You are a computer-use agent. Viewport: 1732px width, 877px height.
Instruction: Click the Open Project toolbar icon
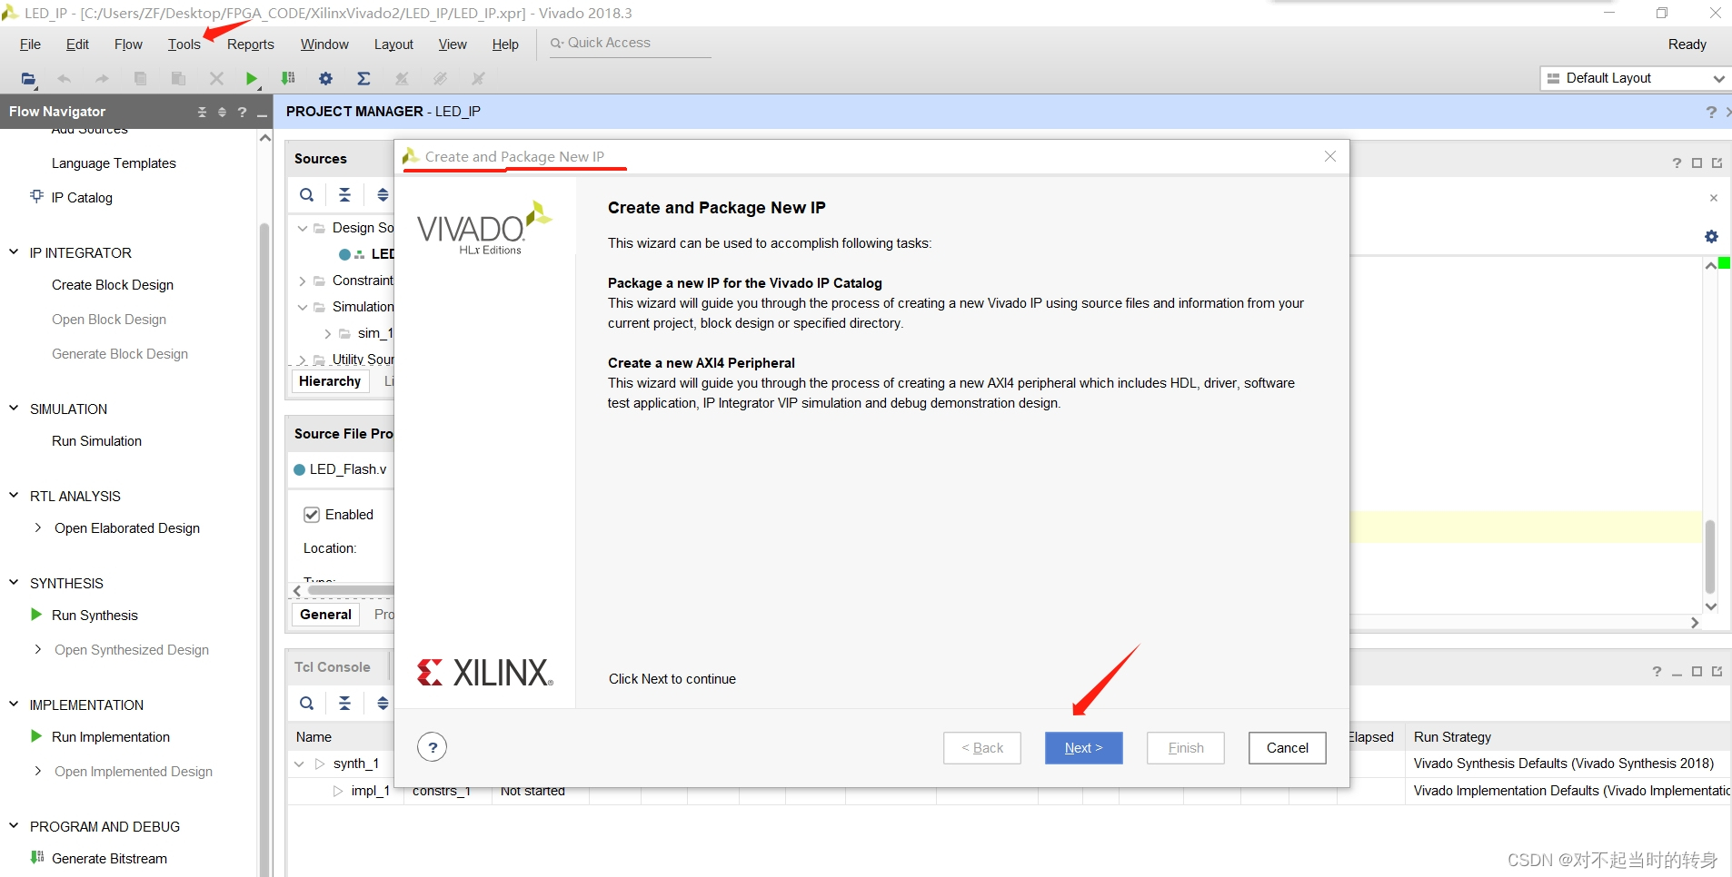pos(29,79)
